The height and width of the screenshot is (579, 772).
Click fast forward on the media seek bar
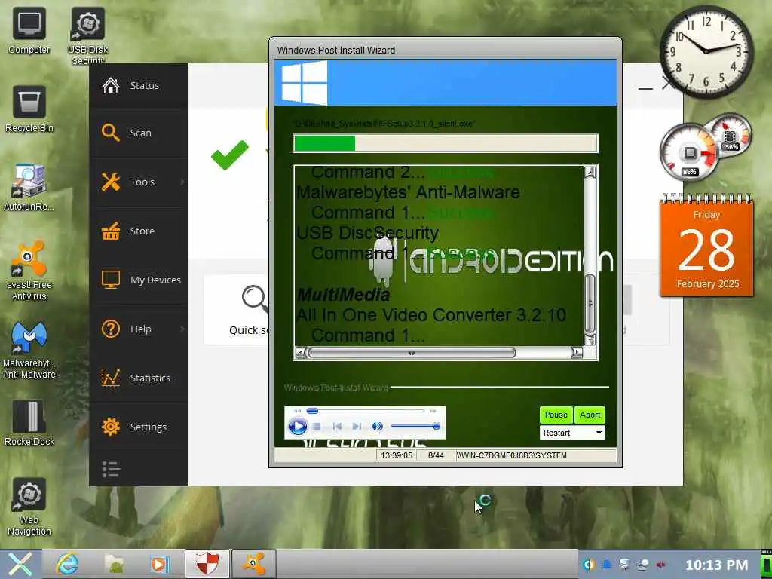[433, 411]
